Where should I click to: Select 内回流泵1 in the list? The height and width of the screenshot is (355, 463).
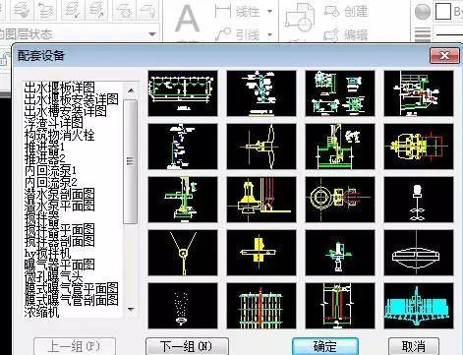pos(51,170)
